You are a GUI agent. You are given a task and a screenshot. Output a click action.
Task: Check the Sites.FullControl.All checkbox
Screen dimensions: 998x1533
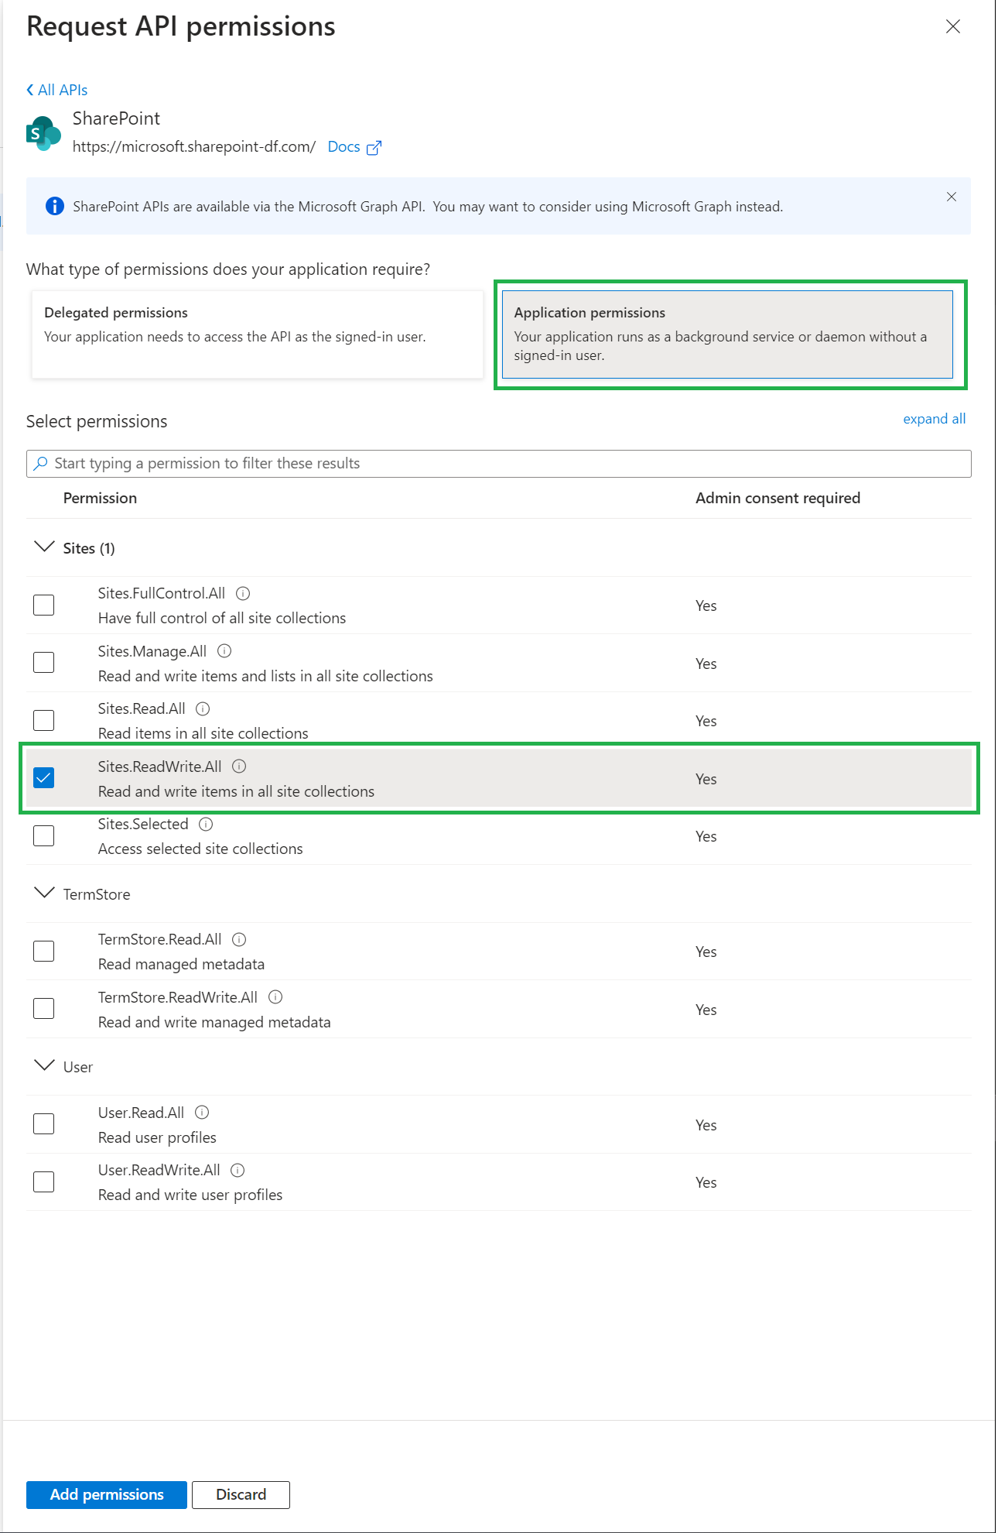click(x=44, y=605)
